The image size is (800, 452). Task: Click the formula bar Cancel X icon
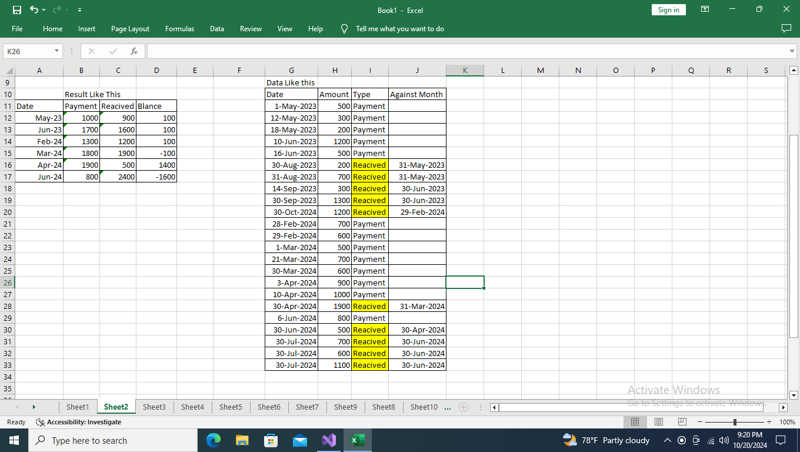pos(91,51)
